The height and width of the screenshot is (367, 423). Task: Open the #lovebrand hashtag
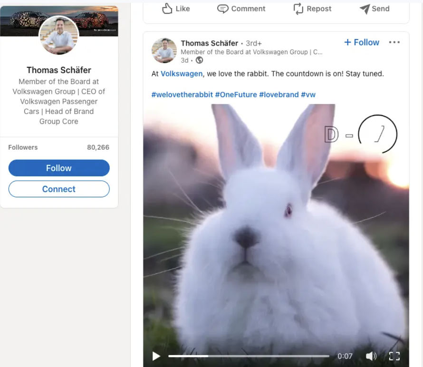click(x=279, y=95)
